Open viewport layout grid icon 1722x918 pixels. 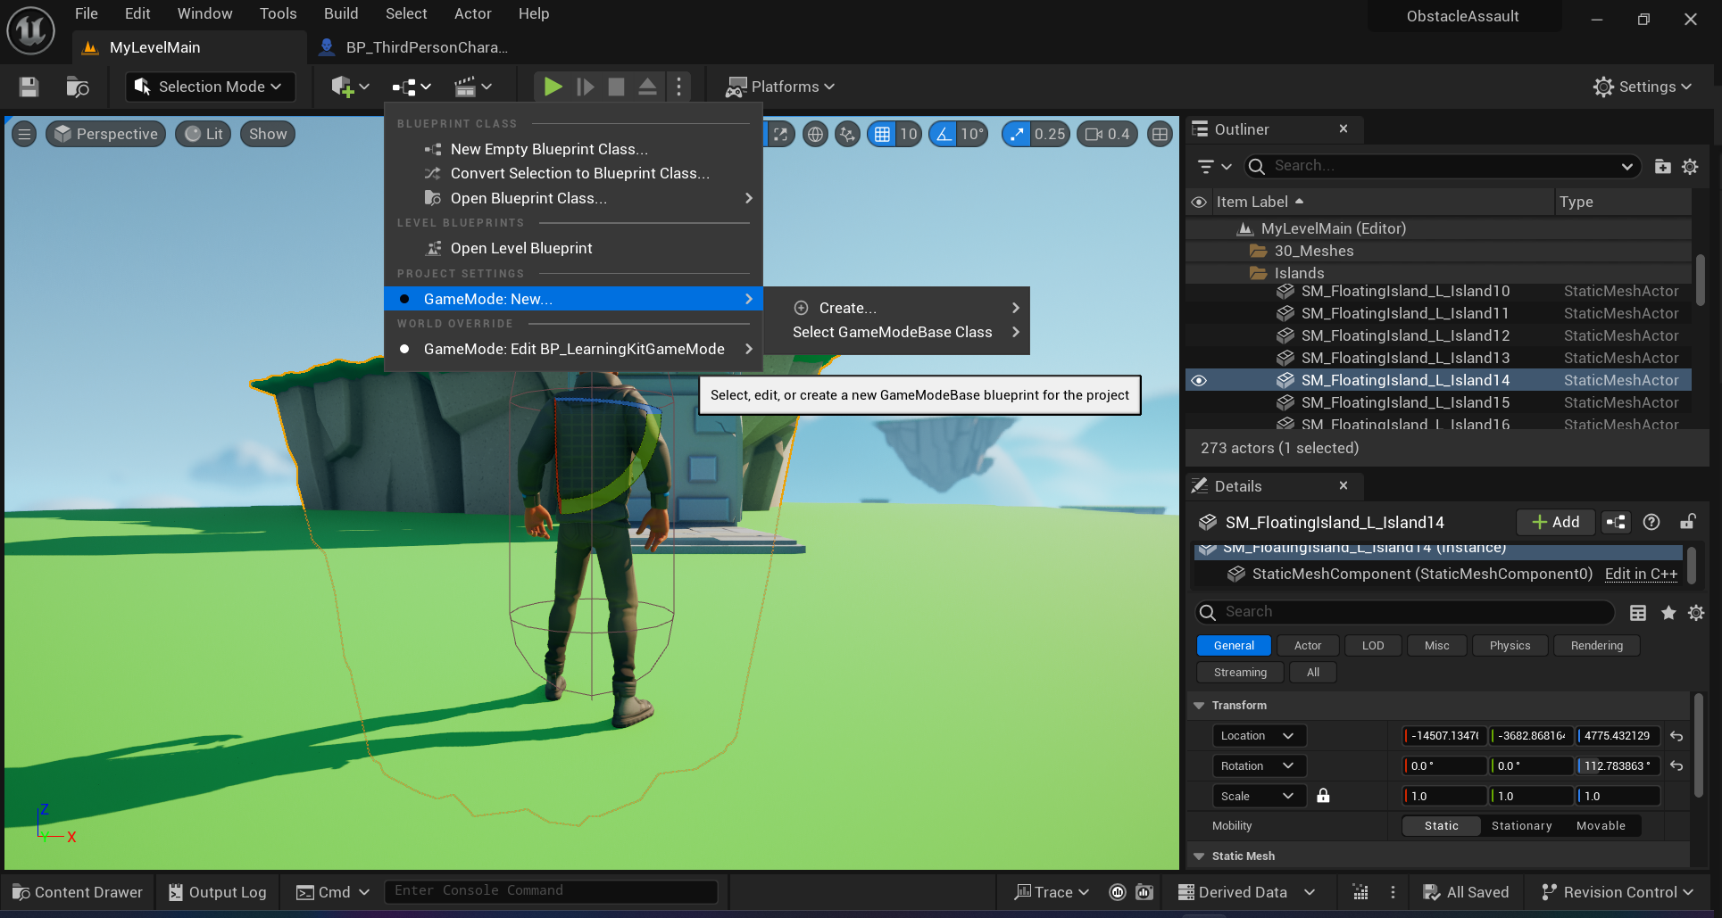1160,134
